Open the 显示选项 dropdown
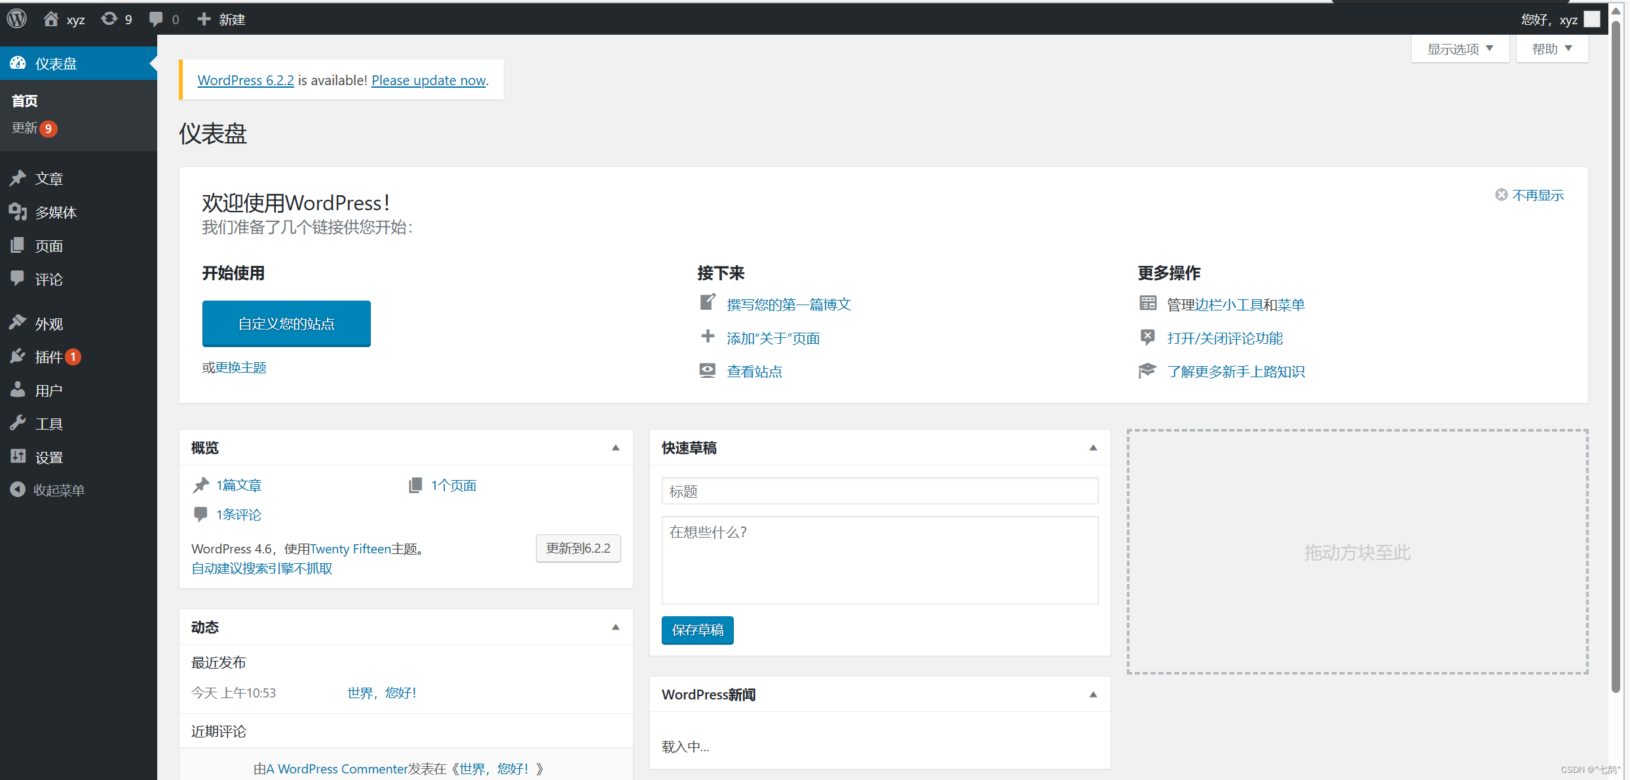Screen dimensions: 1630x780 (1460, 48)
